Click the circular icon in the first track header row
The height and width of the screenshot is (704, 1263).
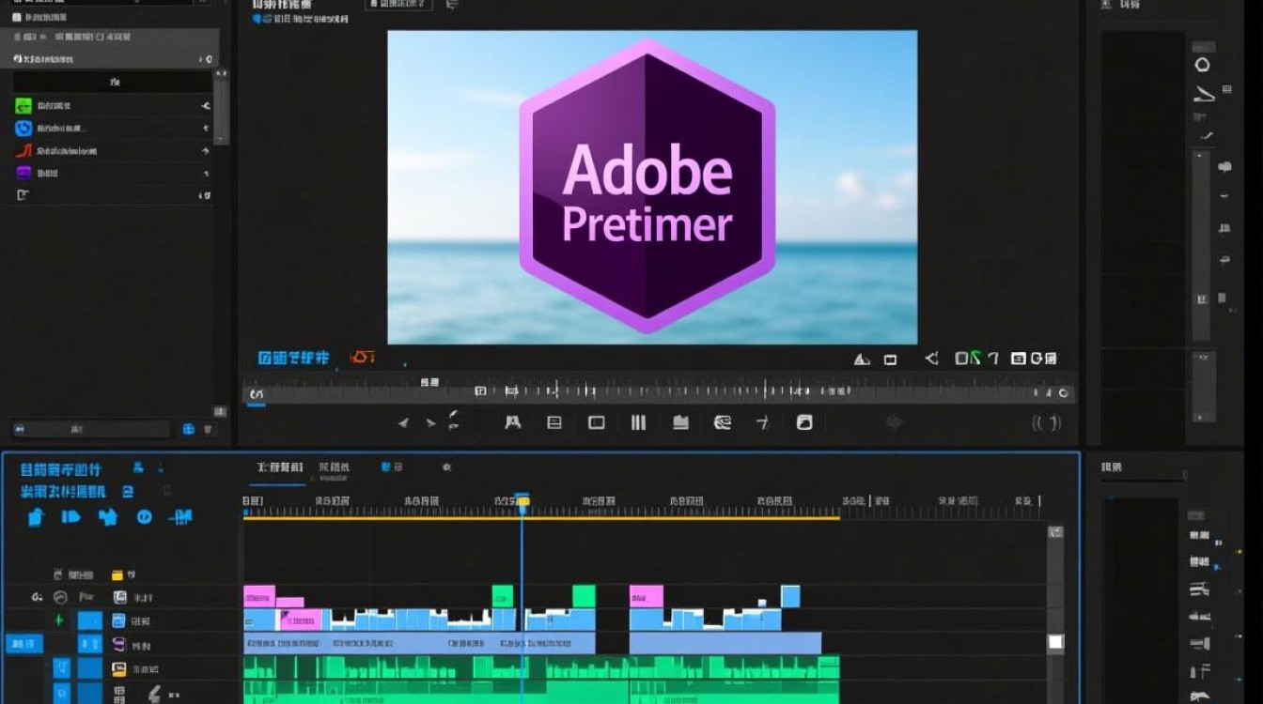(60, 597)
